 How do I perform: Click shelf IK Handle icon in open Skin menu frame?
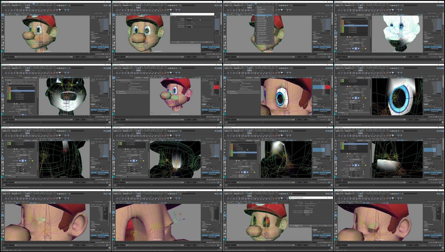(x=234, y=10)
